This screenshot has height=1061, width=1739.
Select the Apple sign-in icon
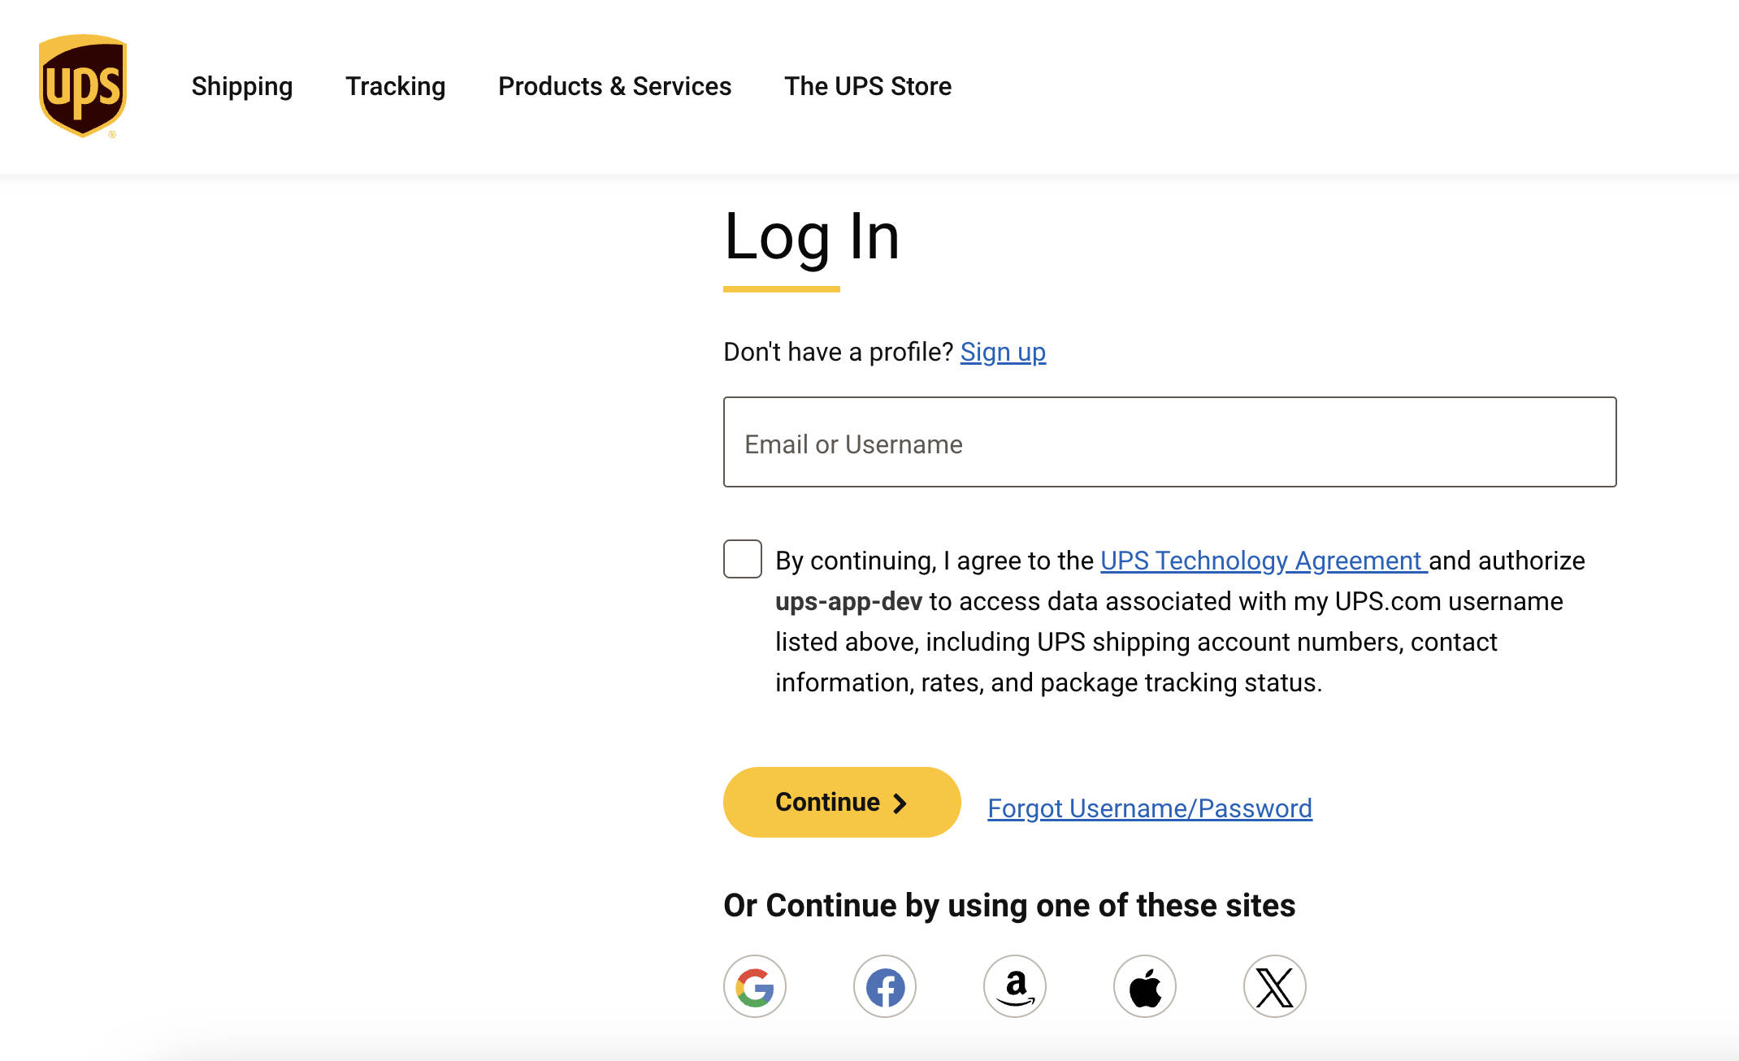pos(1145,986)
